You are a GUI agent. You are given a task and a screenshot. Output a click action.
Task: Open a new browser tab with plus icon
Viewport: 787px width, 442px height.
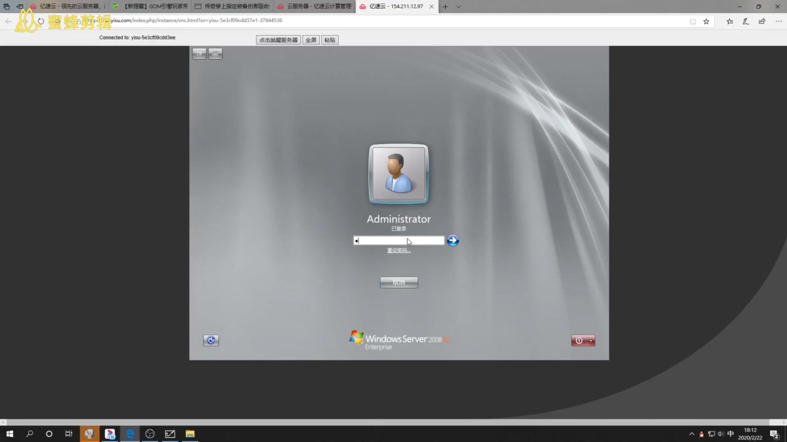(445, 7)
